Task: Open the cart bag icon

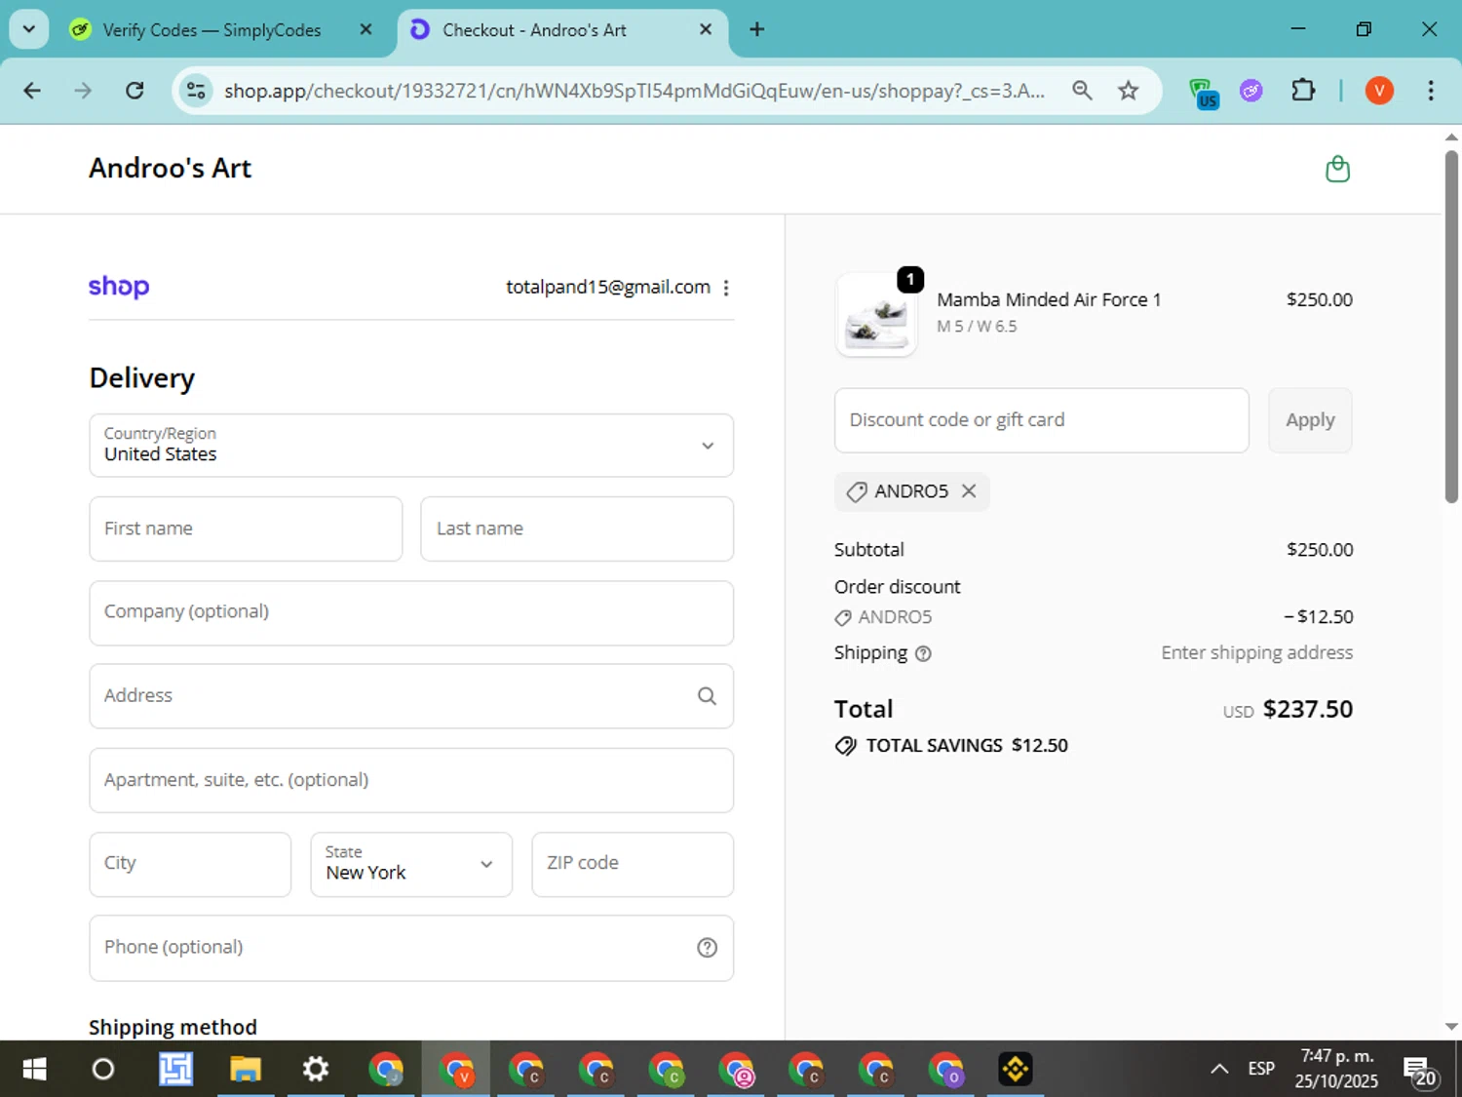Action: tap(1337, 169)
